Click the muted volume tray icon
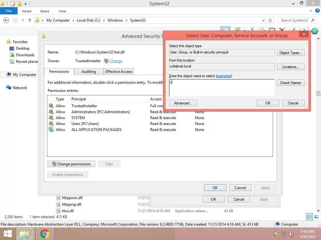321x240 pixels. (292, 234)
